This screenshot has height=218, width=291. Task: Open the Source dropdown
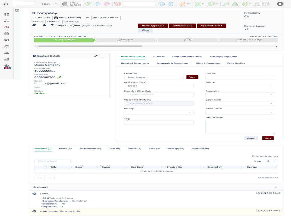coord(240,86)
